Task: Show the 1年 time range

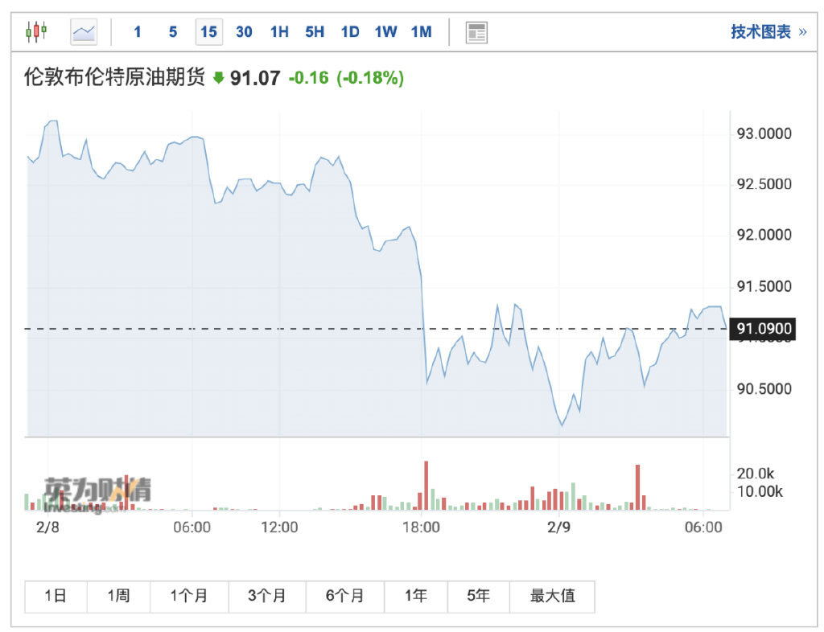Action: pyautogui.click(x=416, y=596)
